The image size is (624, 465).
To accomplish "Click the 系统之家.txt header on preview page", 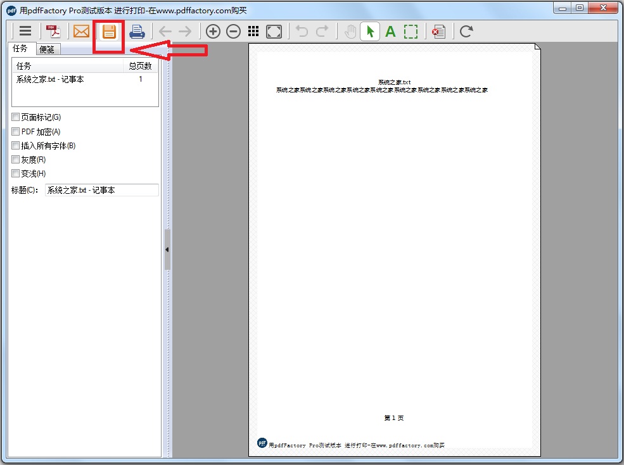I will click(395, 82).
